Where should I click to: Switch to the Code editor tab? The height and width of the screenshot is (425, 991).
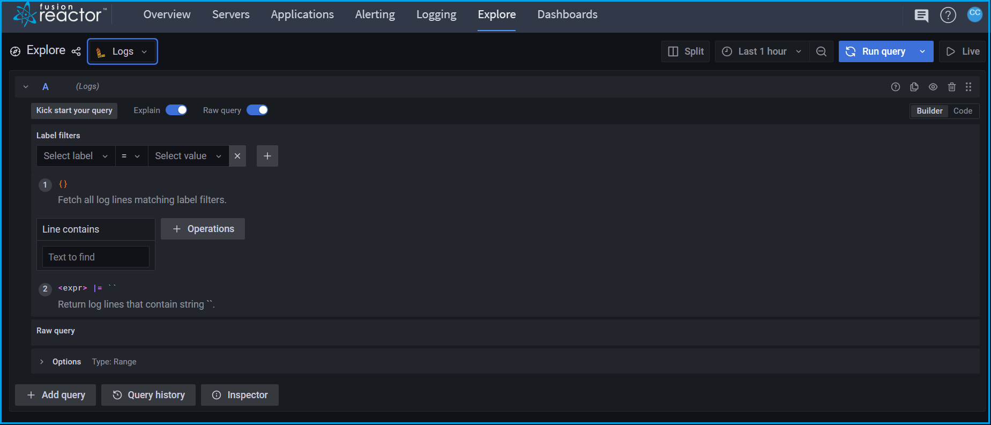point(963,111)
